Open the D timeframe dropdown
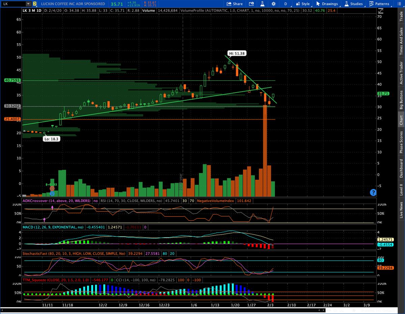405x314 pixels. (285, 4)
